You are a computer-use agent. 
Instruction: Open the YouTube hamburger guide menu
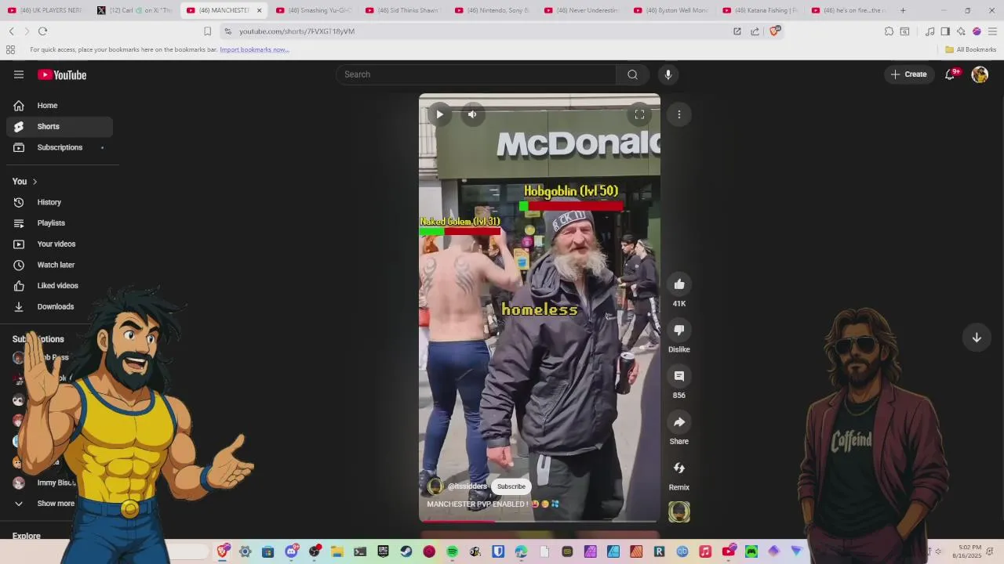tap(19, 74)
